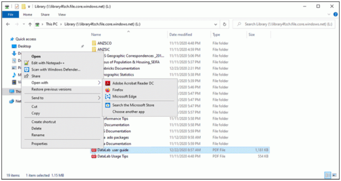Select the ANZSCO folder icon

(94, 43)
